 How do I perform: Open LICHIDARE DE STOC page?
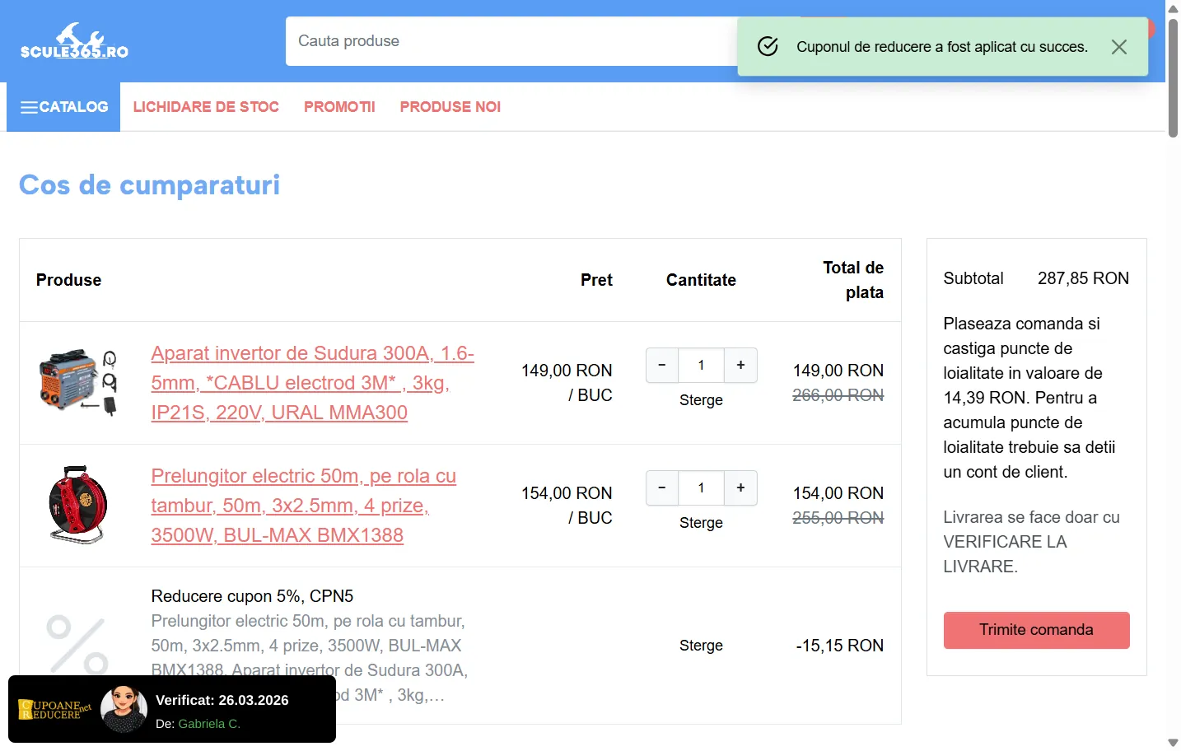[206, 107]
